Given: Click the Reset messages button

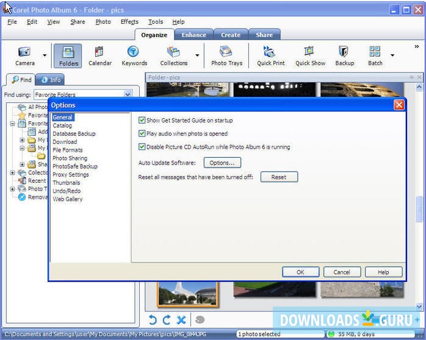Looking at the screenshot, I should [278, 177].
